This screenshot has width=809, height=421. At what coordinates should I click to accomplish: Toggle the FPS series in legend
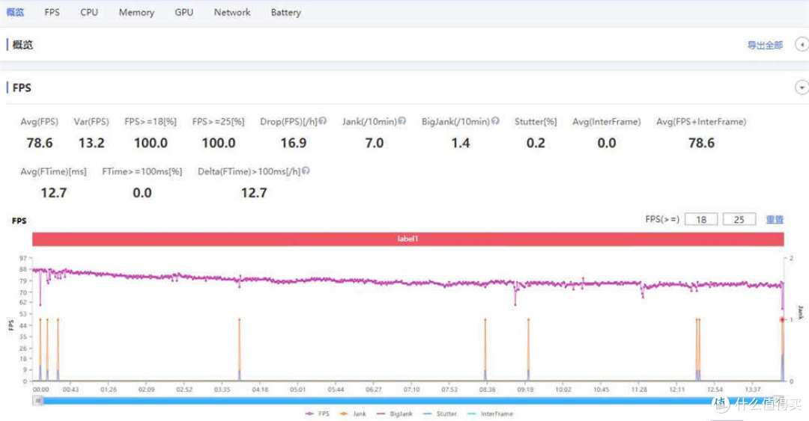coord(318,414)
